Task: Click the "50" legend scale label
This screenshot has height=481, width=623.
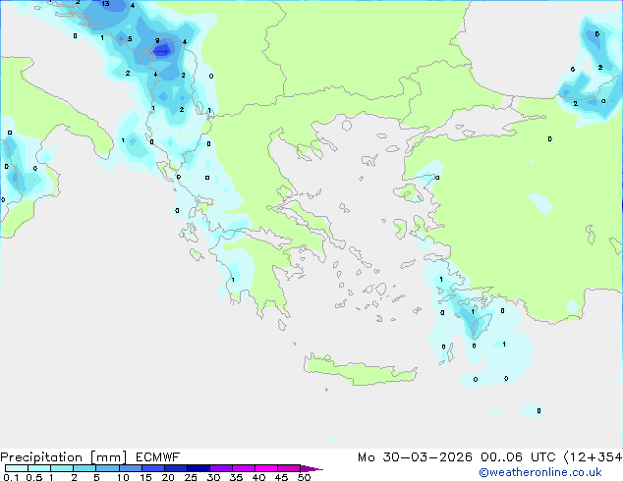Action: tap(304, 477)
